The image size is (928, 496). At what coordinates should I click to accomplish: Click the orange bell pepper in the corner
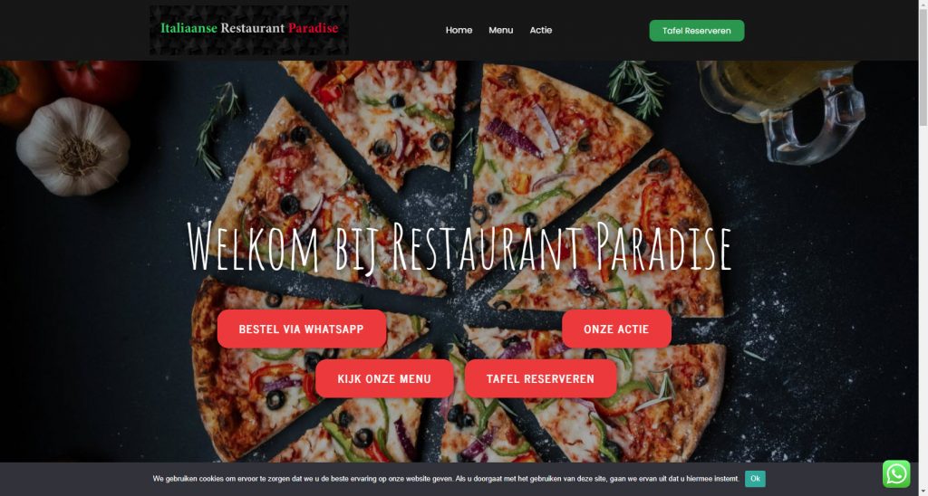[x=23, y=91]
